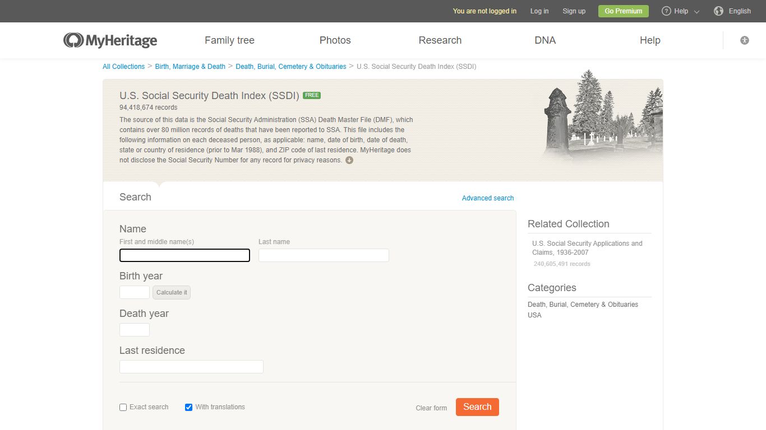Open the main navigation Help menu

click(650, 40)
